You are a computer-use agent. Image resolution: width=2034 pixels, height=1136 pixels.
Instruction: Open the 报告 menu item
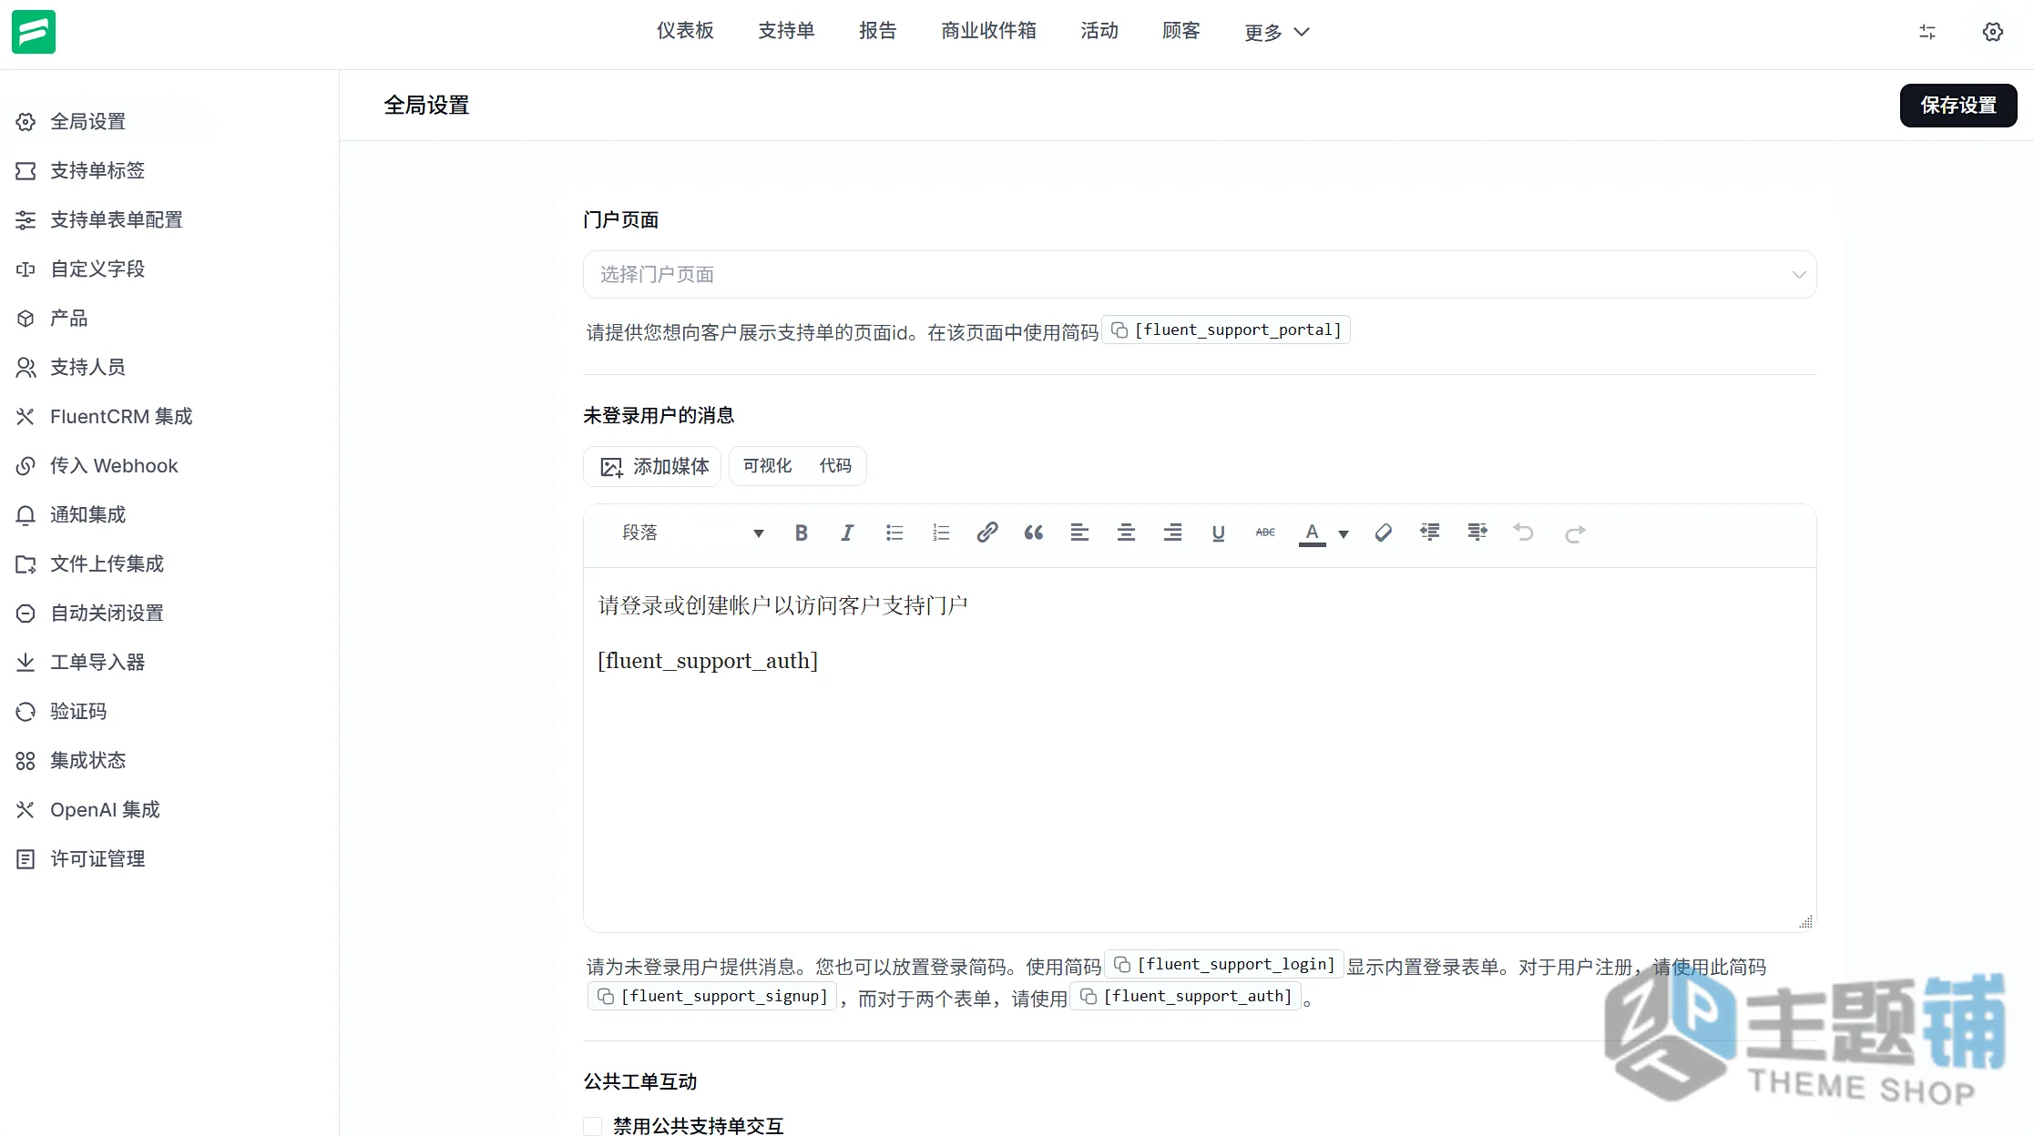point(878,31)
